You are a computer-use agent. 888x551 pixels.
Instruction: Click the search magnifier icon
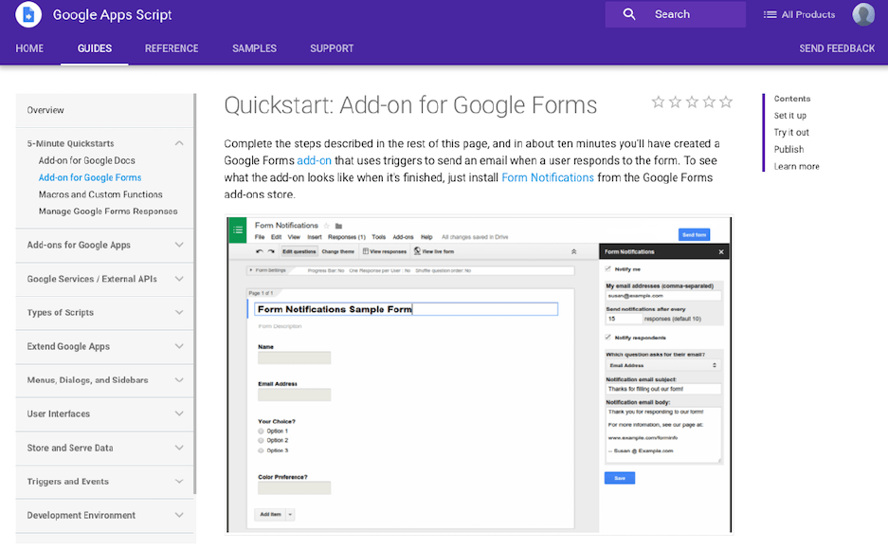630,14
